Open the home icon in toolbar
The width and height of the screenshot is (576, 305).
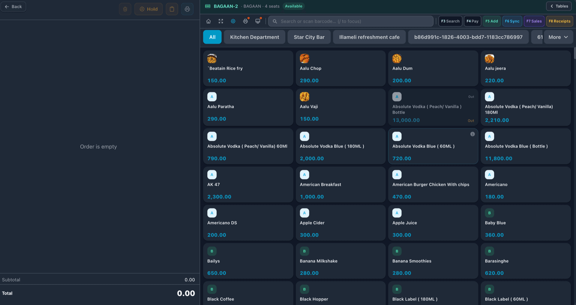(208, 21)
